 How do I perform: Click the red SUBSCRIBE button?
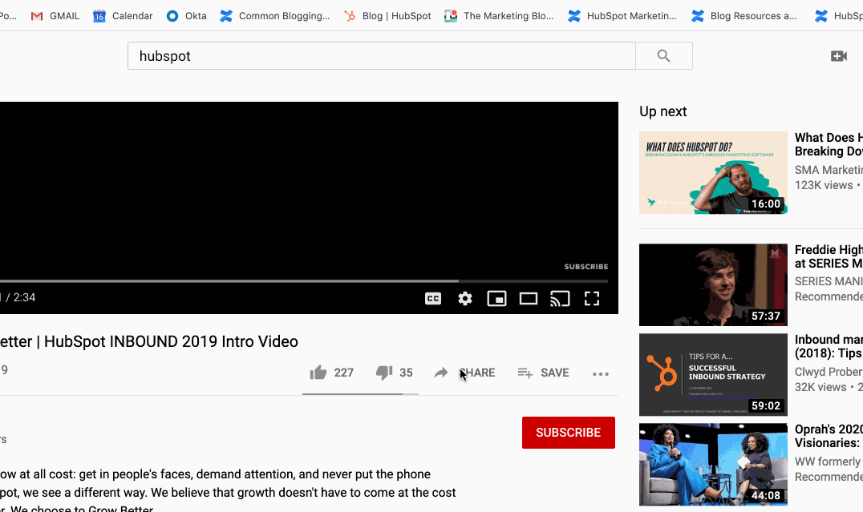(x=569, y=433)
